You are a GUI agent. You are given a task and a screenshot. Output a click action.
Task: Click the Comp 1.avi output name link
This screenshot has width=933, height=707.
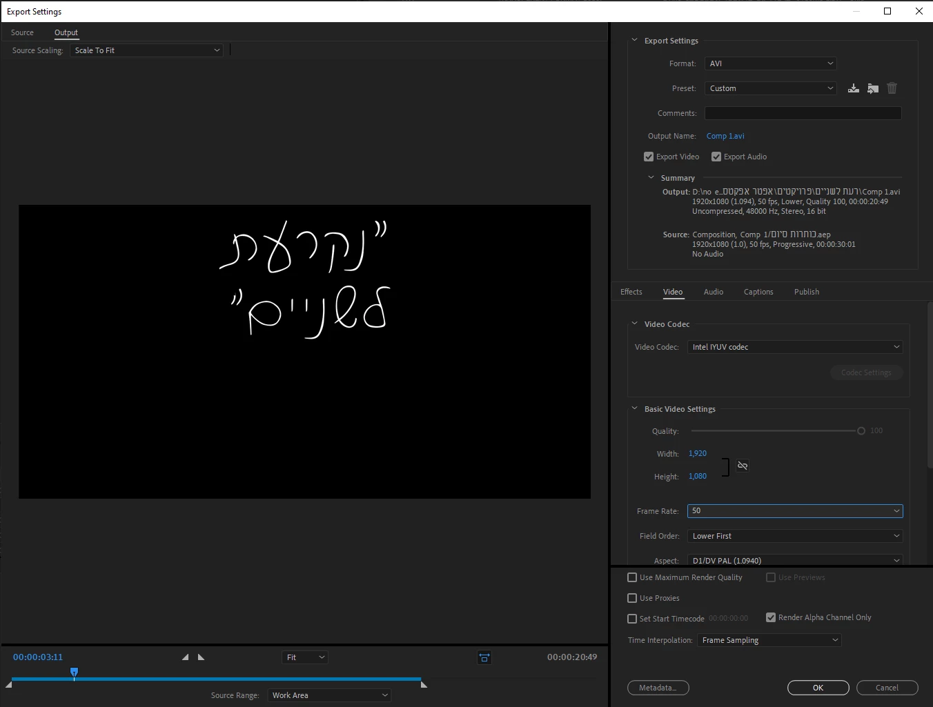725,136
